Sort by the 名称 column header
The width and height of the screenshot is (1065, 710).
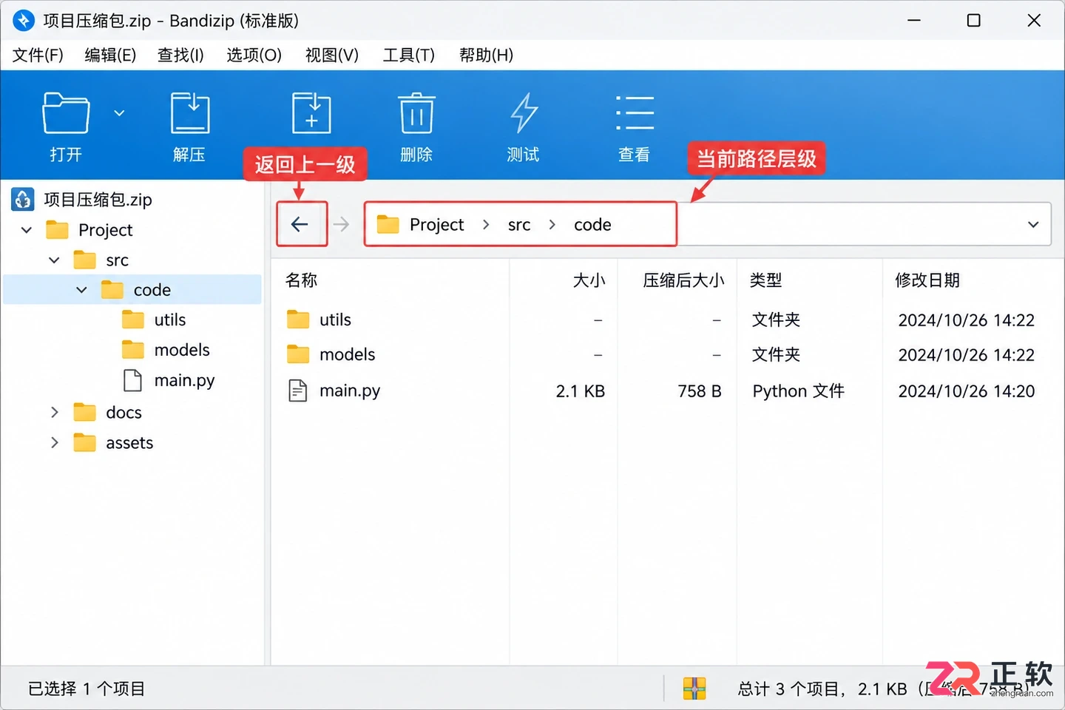302,280
